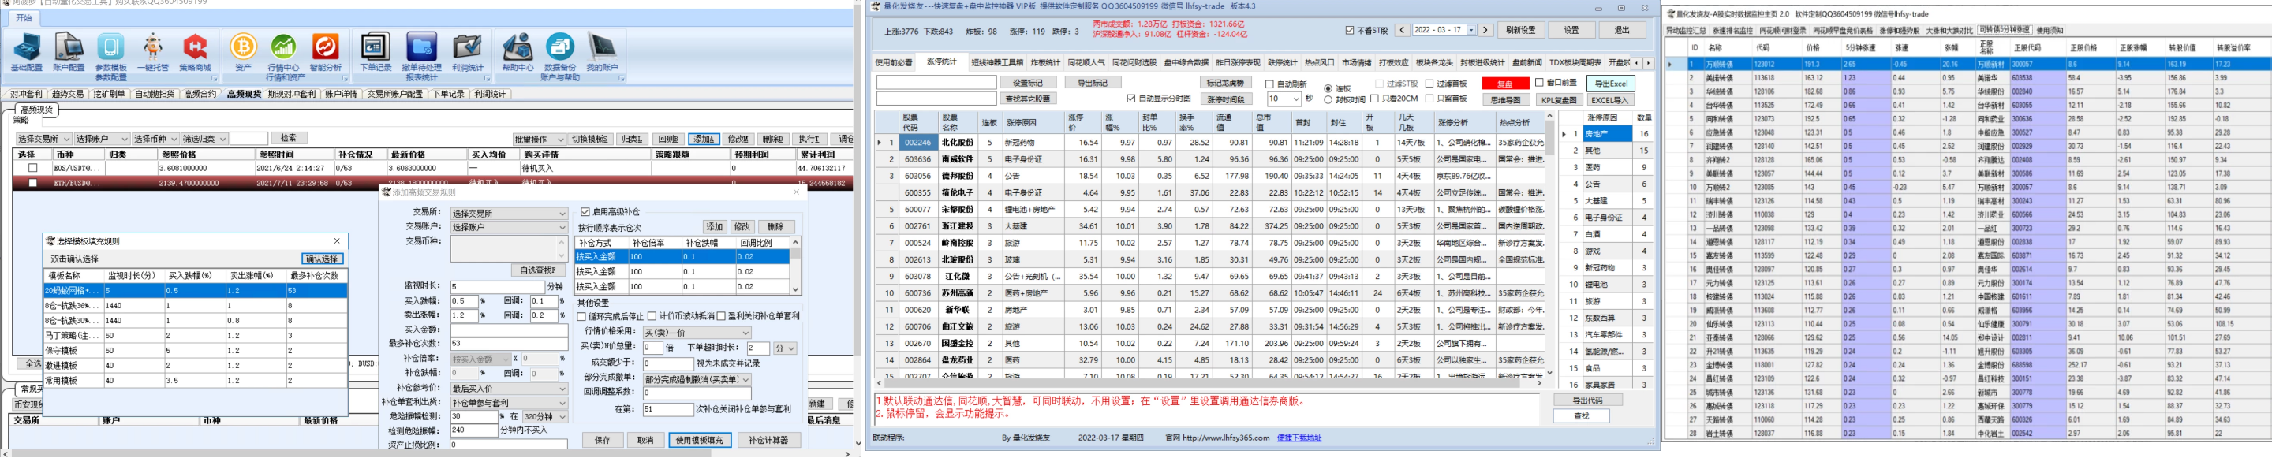
Task: Open the 320分钟 dropdown
Action: point(544,416)
